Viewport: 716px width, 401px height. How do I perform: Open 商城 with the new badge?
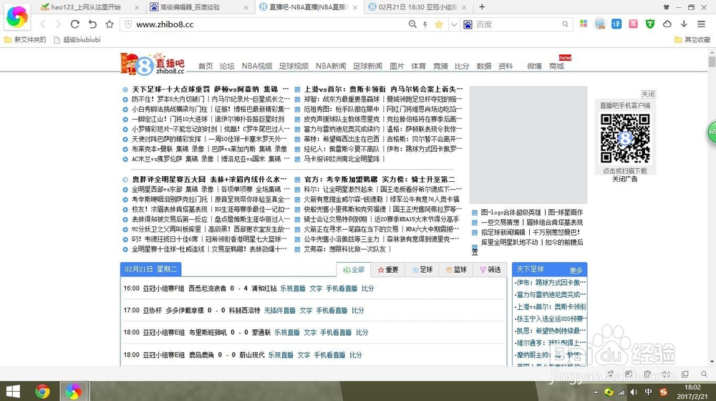(556, 66)
